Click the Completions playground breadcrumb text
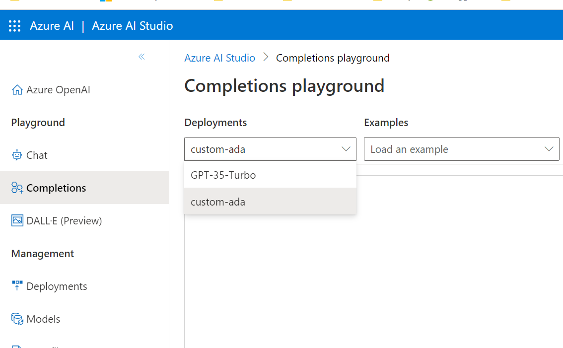 coord(332,58)
